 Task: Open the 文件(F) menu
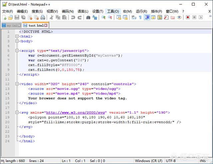pyautogui.click(x=8, y=11)
